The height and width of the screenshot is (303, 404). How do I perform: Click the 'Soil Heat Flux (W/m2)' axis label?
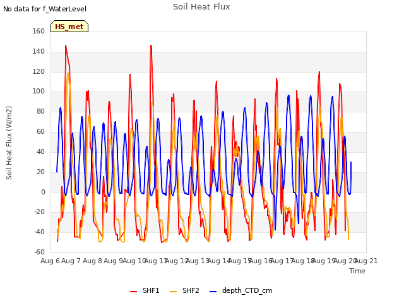[9, 143]
